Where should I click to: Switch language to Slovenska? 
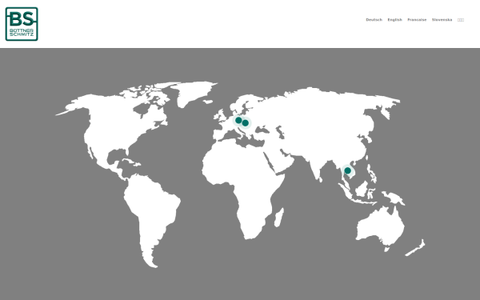tap(442, 20)
